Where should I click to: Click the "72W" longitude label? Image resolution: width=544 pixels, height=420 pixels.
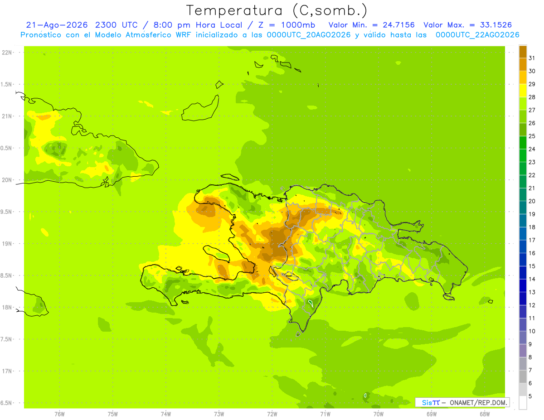coord(272,414)
